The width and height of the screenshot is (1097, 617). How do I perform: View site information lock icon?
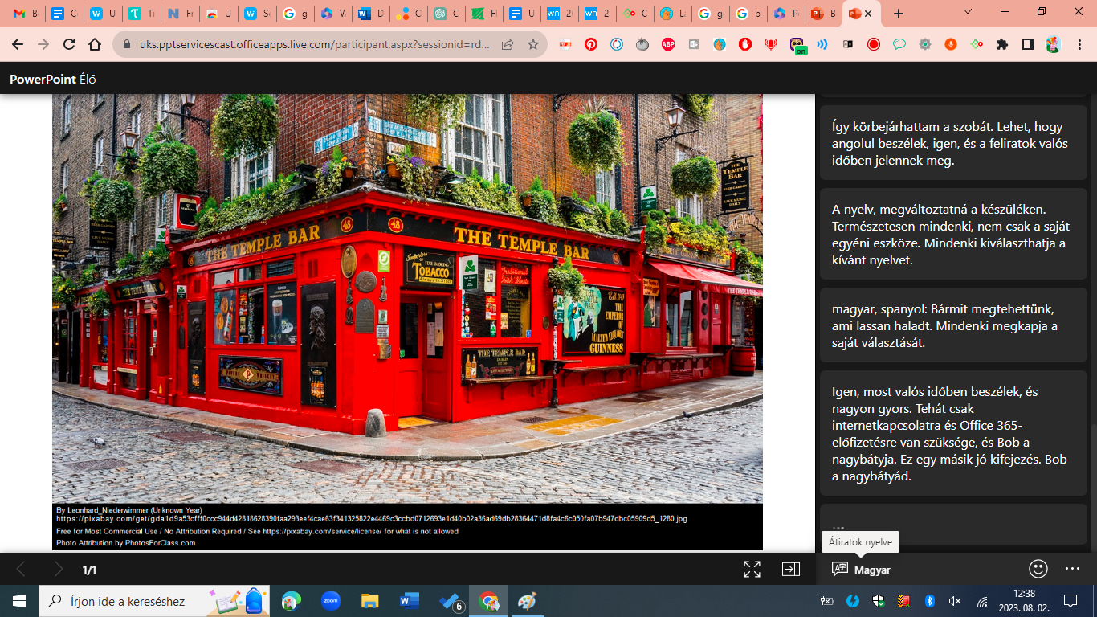tap(126, 45)
